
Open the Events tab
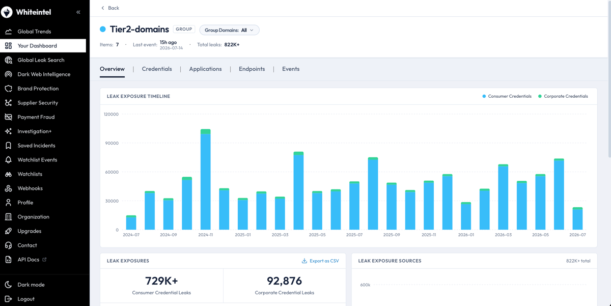(291, 69)
